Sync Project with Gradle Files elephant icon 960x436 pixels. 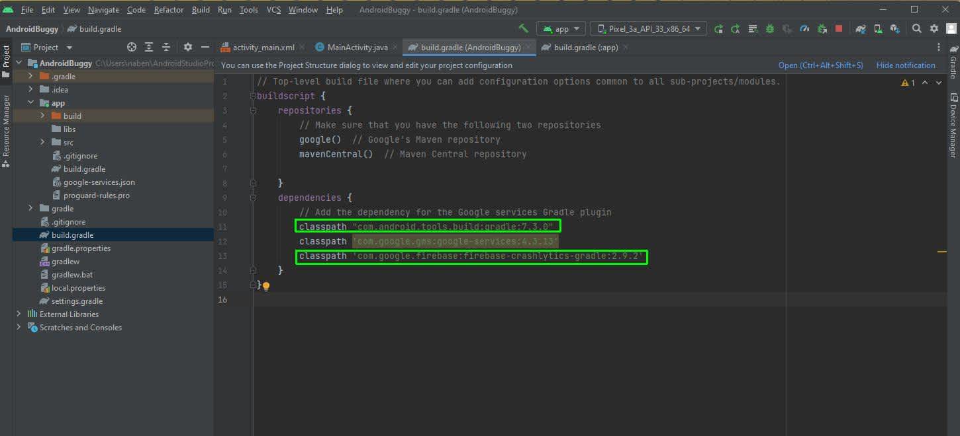pos(861,28)
